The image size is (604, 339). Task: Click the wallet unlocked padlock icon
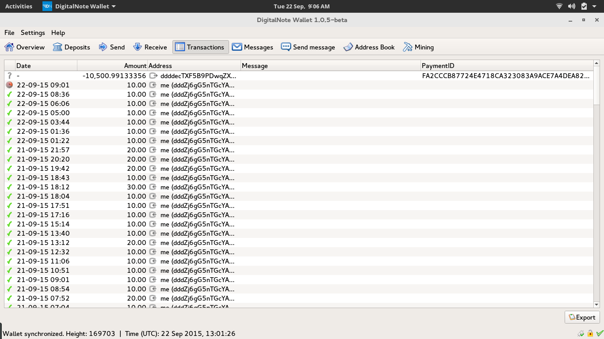pos(590,333)
